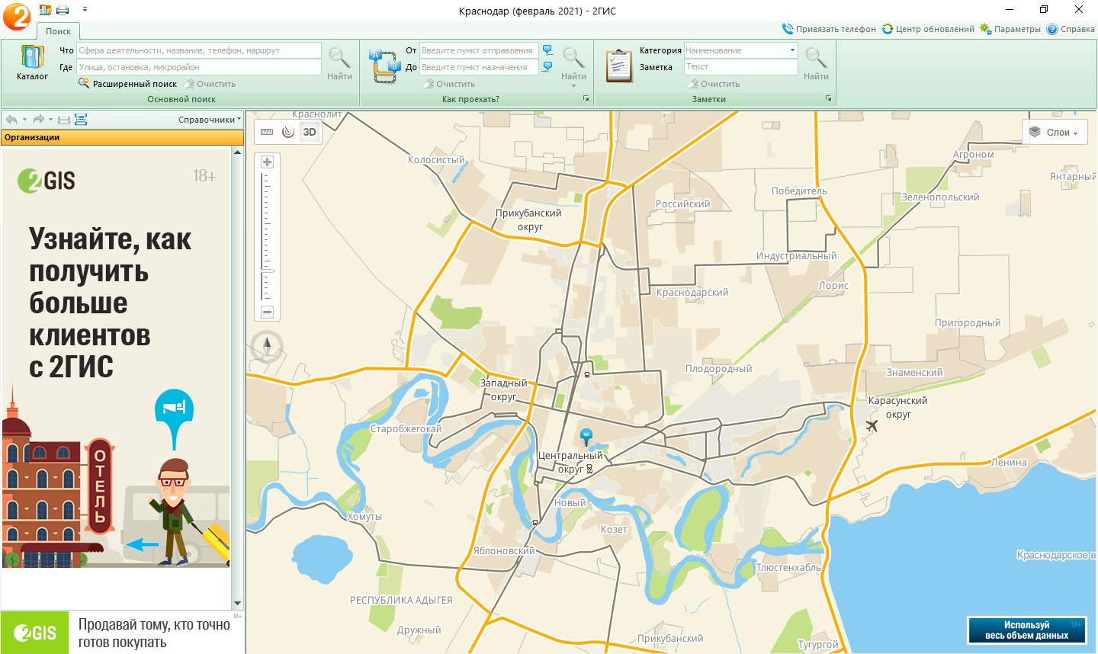Image resolution: width=1098 pixels, height=654 pixels.
Task: Open Справка help menu
Action: tap(1071, 29)
